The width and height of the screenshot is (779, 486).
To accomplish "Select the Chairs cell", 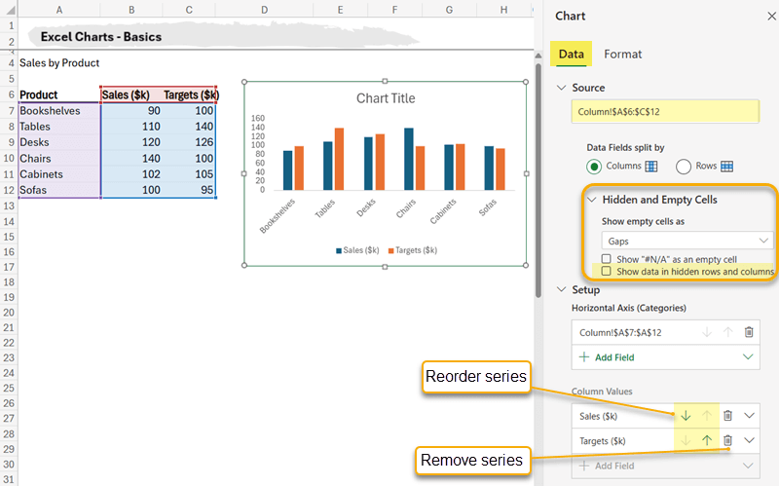I will [59, 158].
